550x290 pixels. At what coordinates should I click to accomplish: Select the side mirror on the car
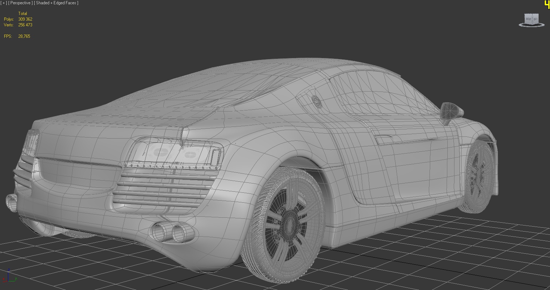pyautogui.click(x=451, y=111)
